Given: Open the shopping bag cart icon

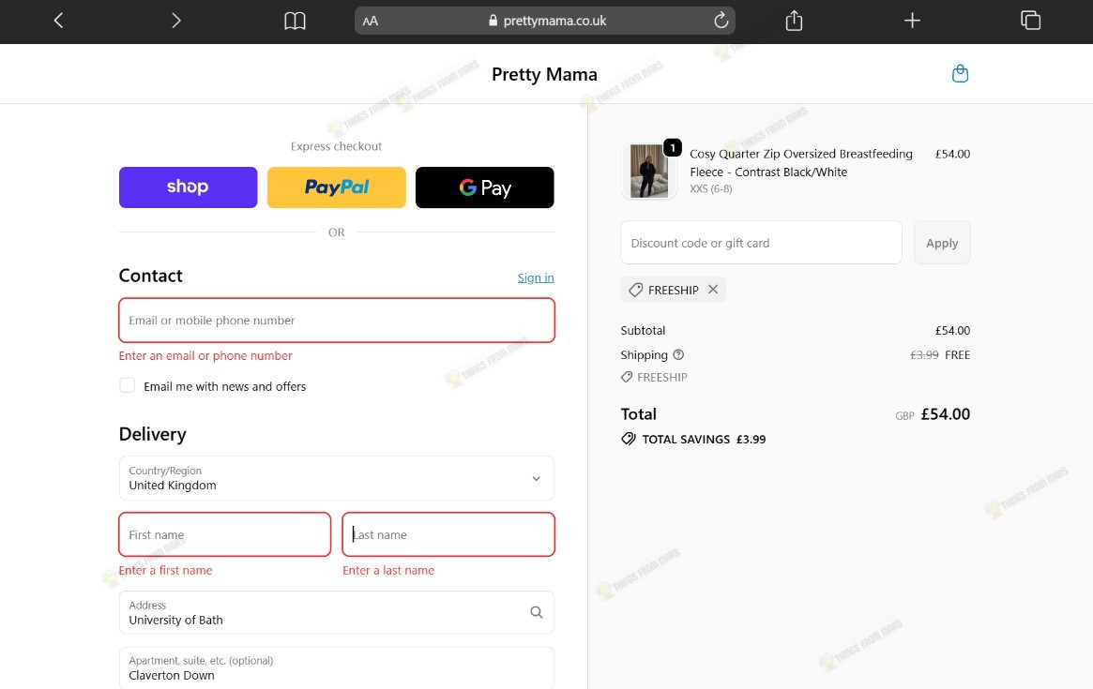Looking at the screenshot, I should 960,73.
